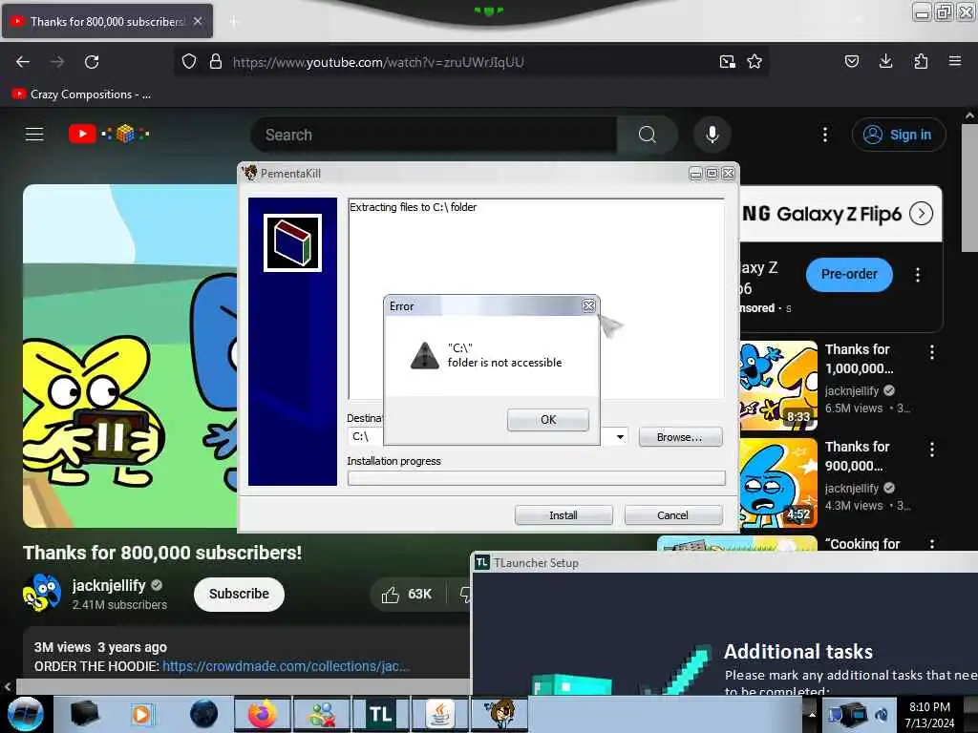The width and height of the screenshot is (978, 733).
Task: Show hidden tray icons arrow
Action: 812,714
